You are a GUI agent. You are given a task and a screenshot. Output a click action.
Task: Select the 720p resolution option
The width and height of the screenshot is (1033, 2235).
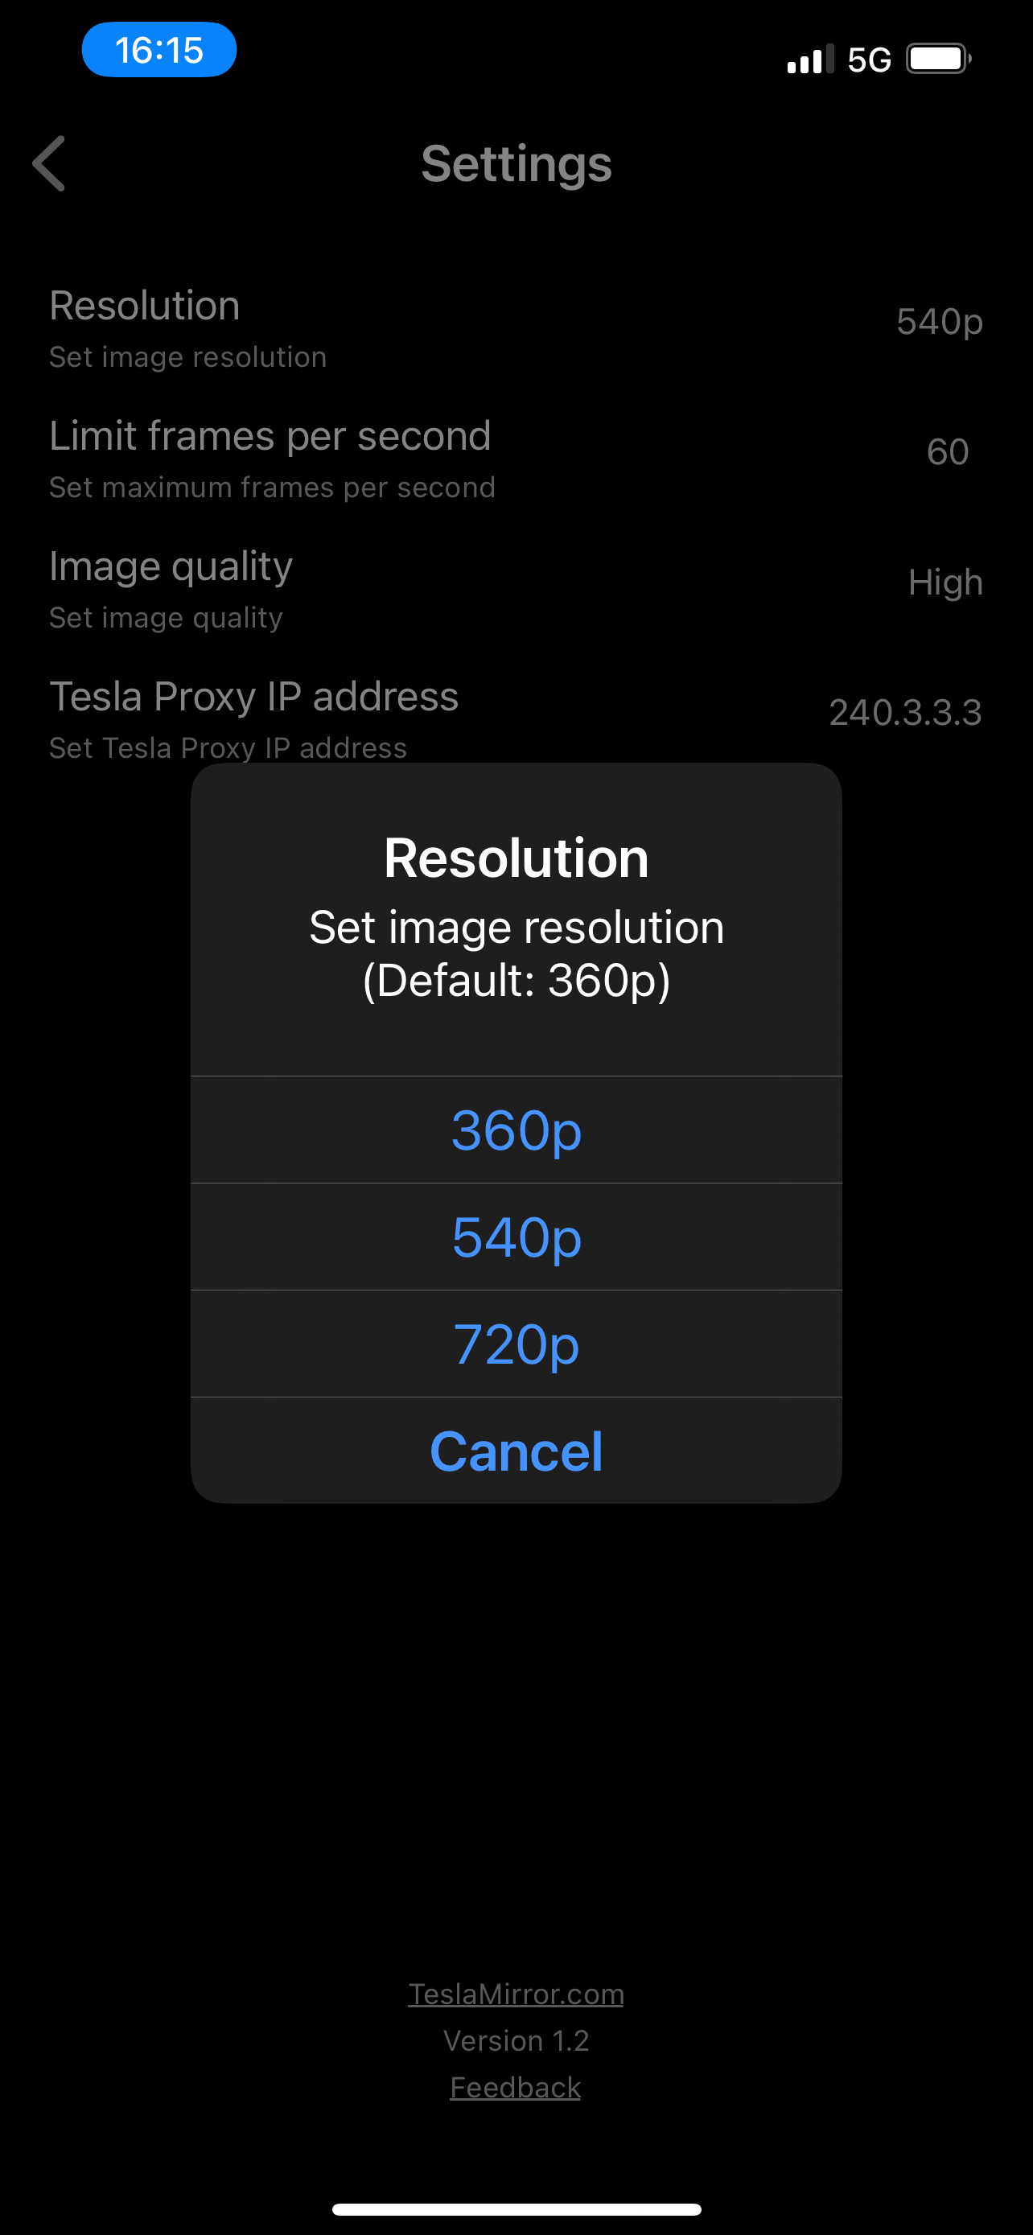coord(516,1344)
